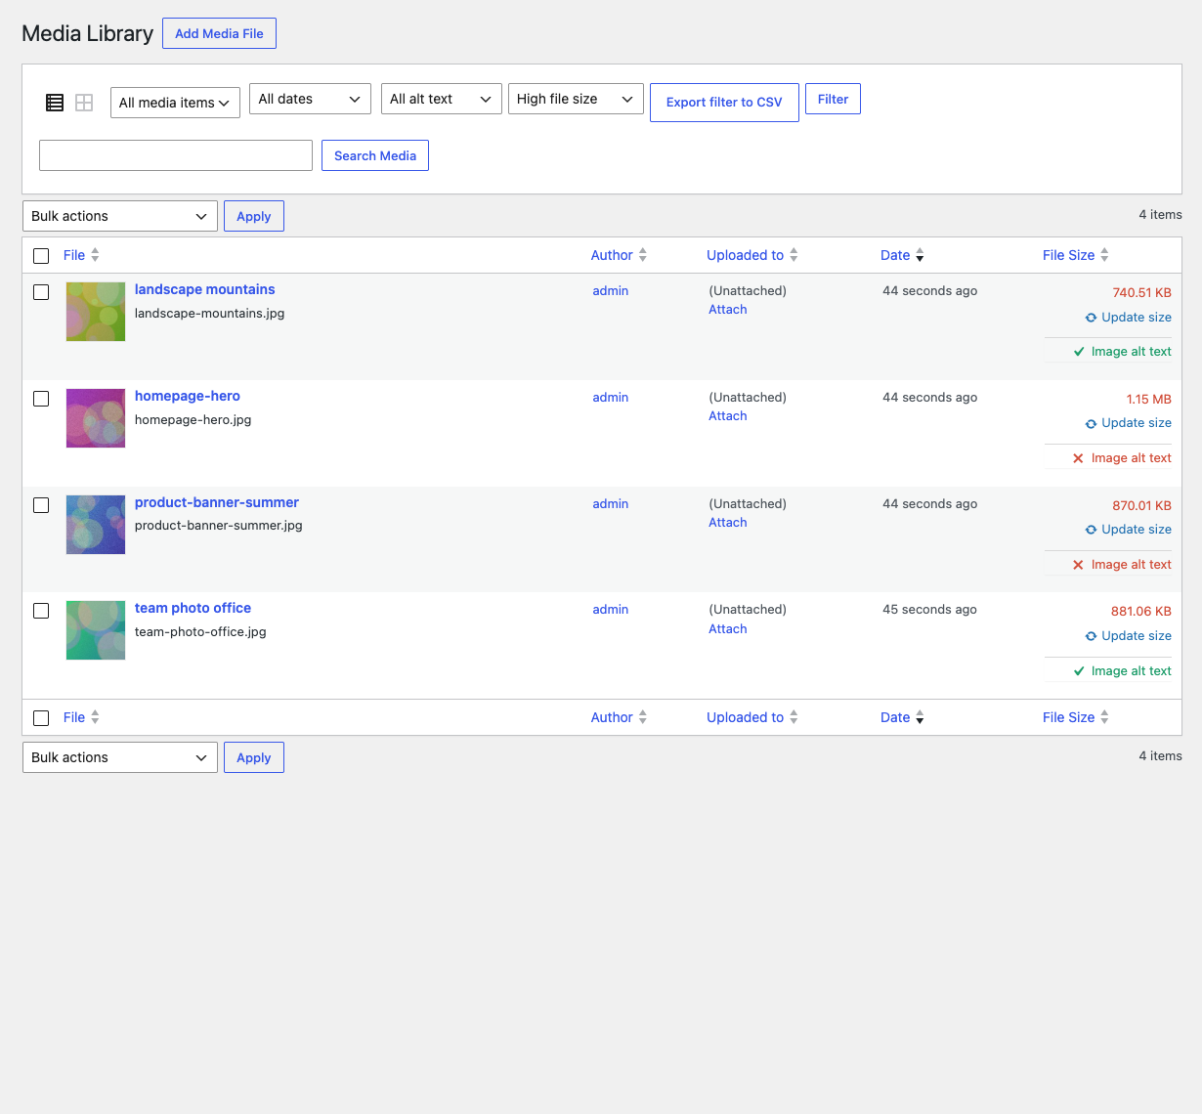Sort by File Size column header at top

tap(1068, 255)
